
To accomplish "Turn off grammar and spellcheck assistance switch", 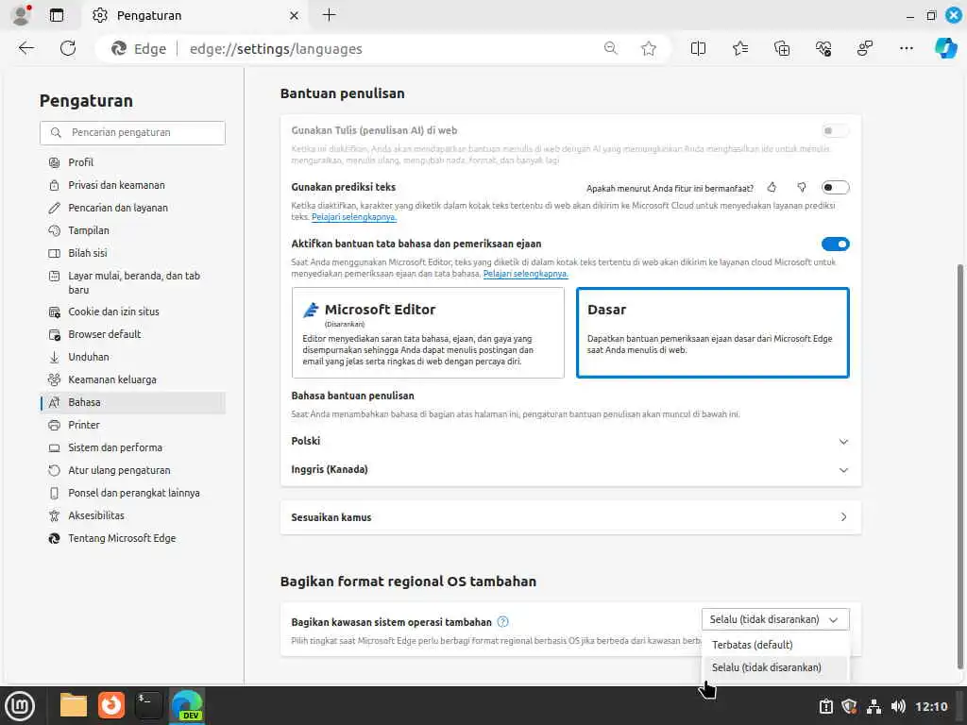I will tap(835, 244).
